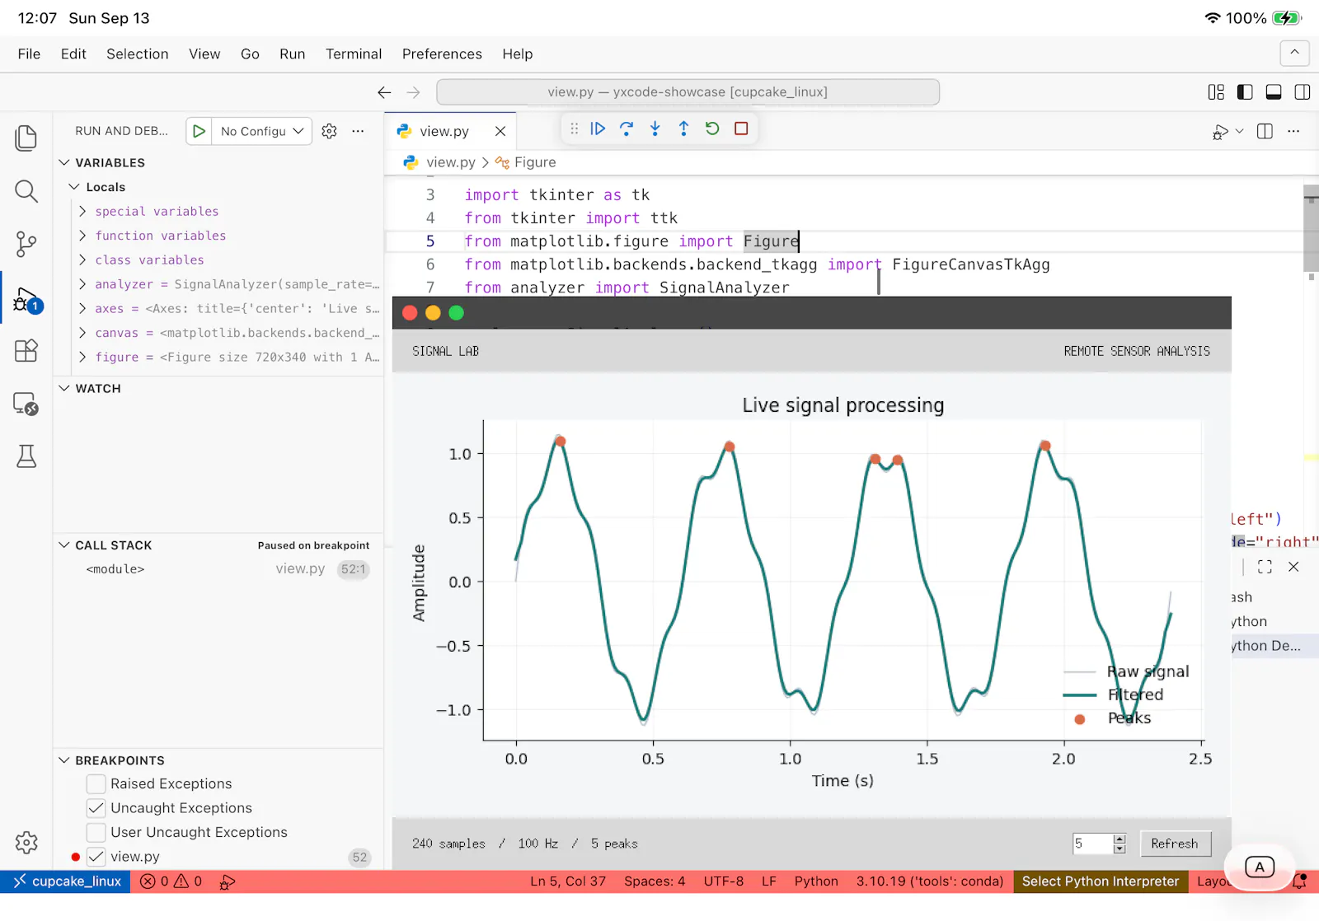Click the peaks count spinbox field
Screen dimensions: 1319x921
(1091, 844)
